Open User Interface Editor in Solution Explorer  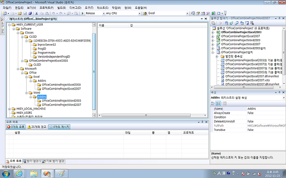[x=242, y=23]
